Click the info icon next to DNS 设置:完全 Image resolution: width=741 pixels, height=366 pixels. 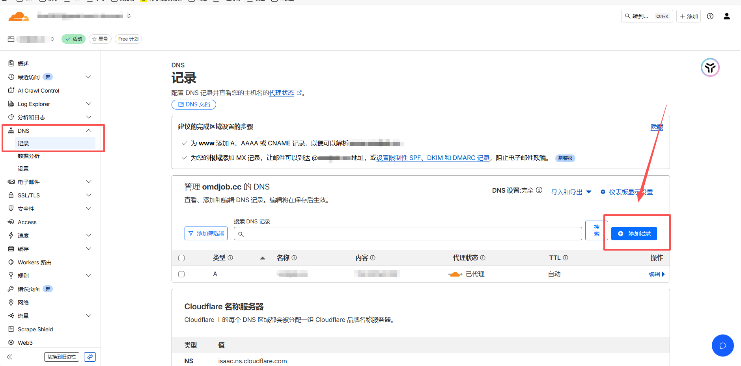pos(539,190)
